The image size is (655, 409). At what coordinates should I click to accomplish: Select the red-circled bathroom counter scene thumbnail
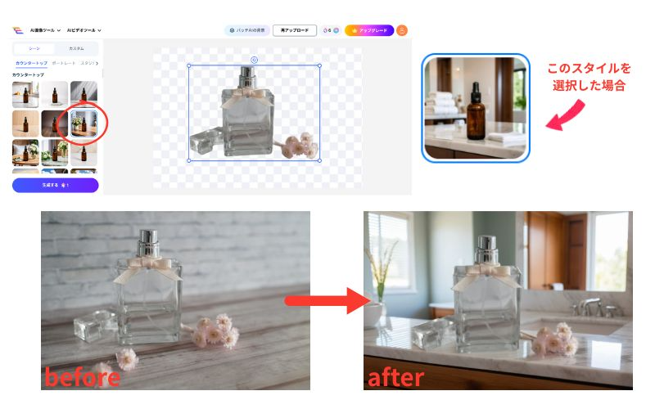[x=83, y=124]
